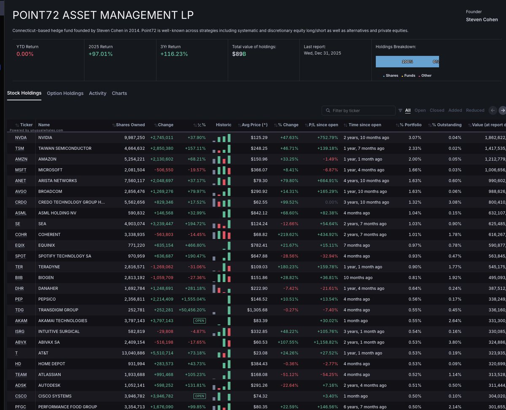The width and height of the screenshot is (506, 410).
Task: Filter holdings to show Added positions only
Action: tap(455, 110)
